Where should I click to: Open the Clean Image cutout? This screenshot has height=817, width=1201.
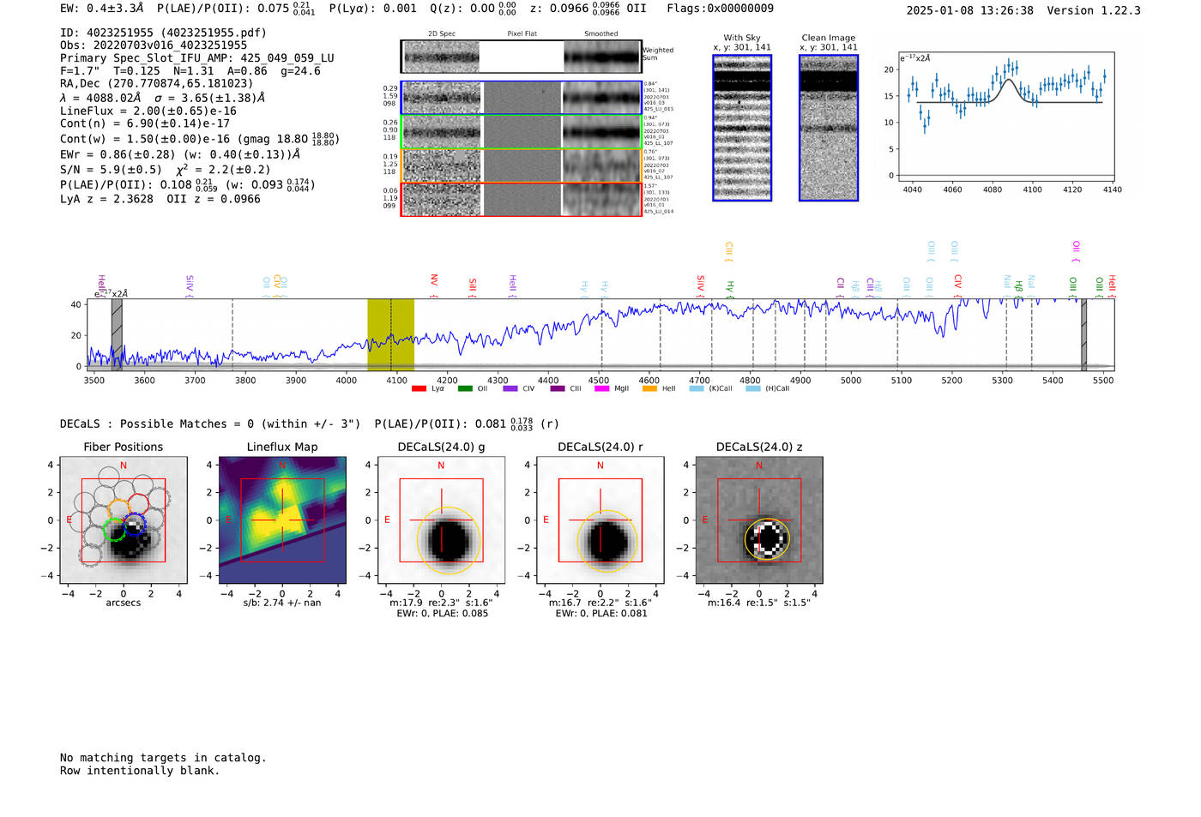(x=829, y=128)
